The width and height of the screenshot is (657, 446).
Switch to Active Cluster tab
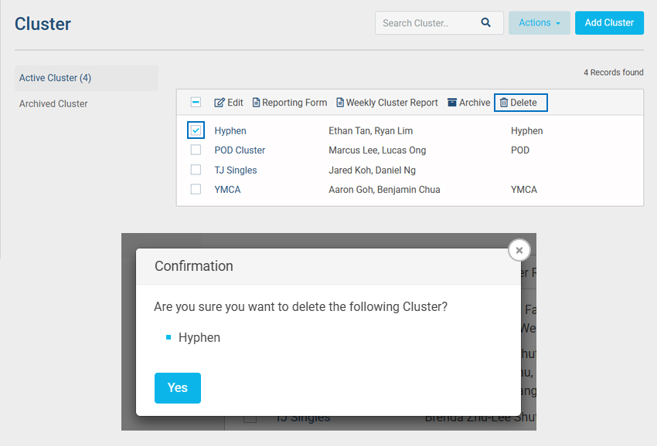[x=56, y=78]
